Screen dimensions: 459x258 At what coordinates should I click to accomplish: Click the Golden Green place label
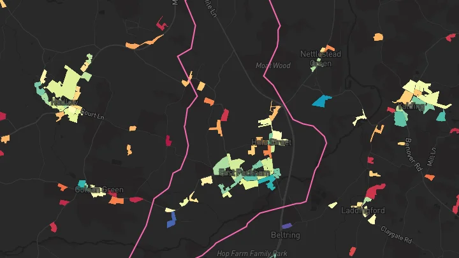99,190
